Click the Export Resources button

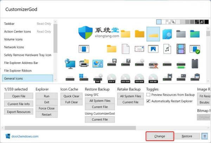[19, 112]
